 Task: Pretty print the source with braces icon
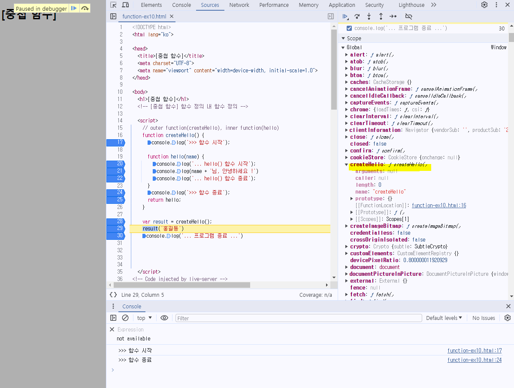click(113, 295)
